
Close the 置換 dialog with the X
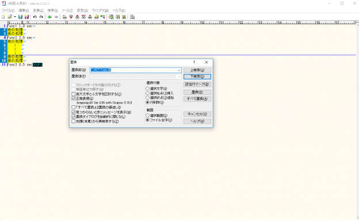click(x=207, y=62)
